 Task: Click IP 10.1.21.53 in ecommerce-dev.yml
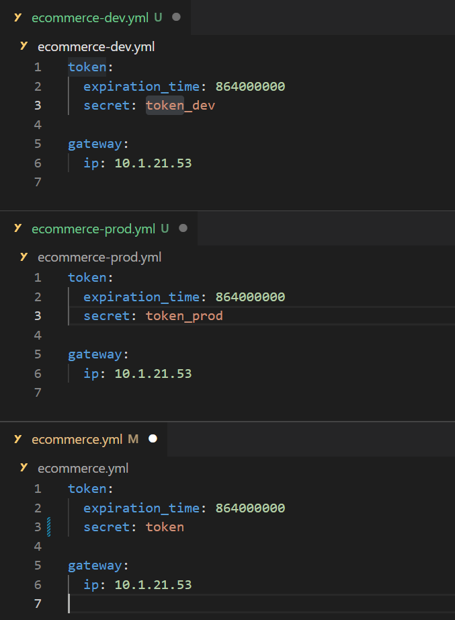pos(153,163)
